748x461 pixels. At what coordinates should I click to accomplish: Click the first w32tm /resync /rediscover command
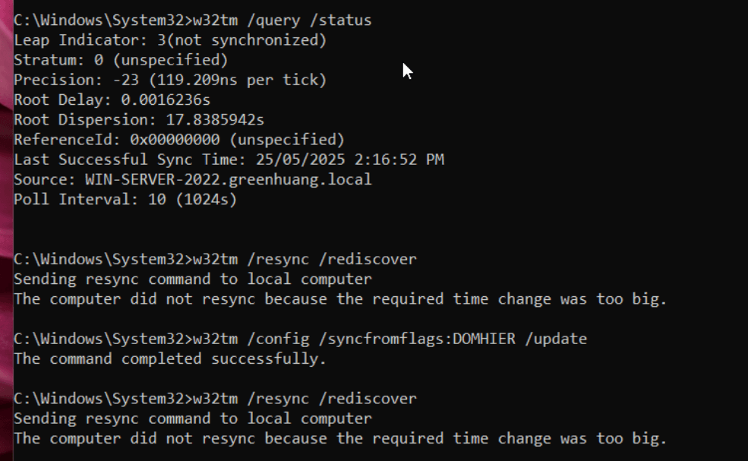pos(215,259)
